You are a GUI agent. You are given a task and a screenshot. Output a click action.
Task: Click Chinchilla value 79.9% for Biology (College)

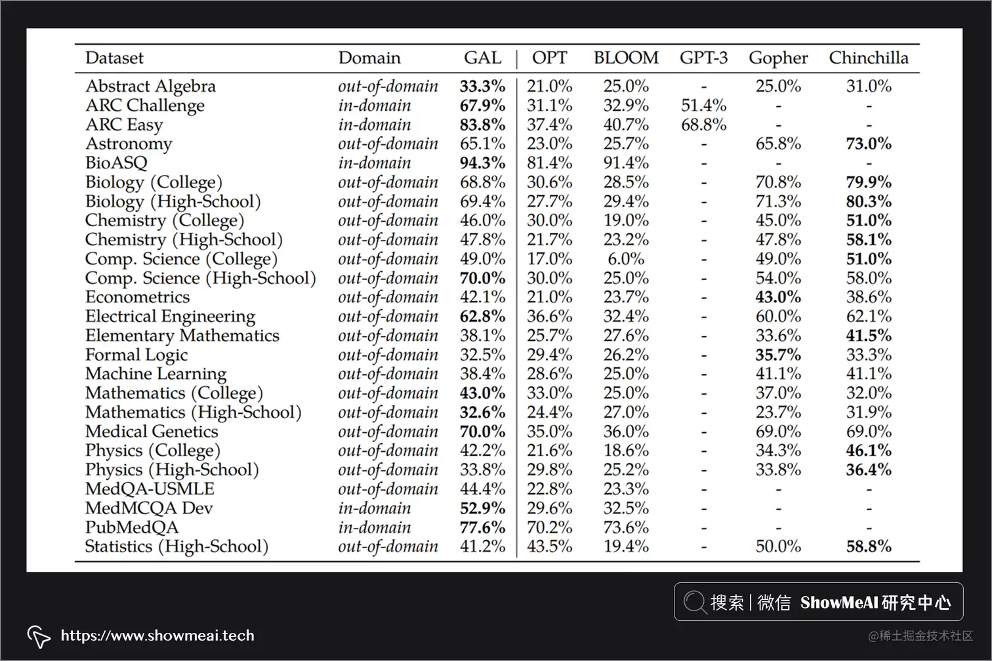click(x=869, y=182)
